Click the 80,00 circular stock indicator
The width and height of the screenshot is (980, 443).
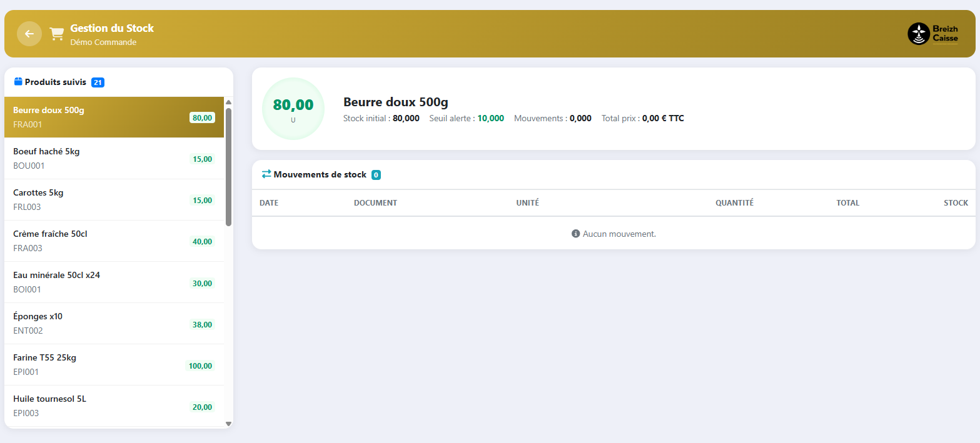pyautogui.click(x=293, y=109)
